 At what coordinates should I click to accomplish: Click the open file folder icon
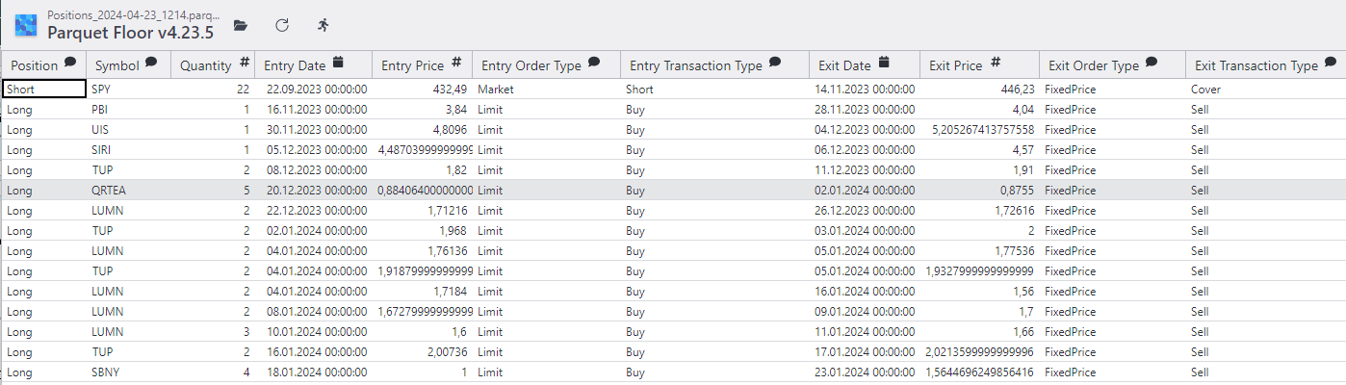(x=241, y=25)
